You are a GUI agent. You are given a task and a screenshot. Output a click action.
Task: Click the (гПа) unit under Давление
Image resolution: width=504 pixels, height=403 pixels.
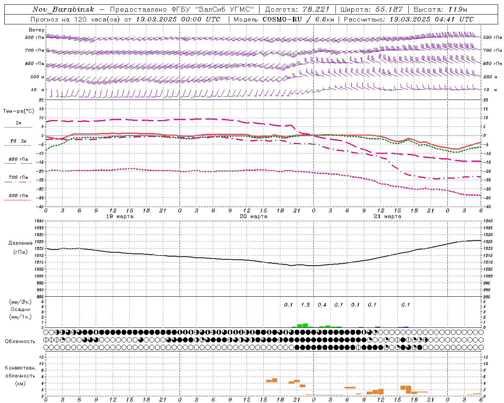coord(20,252)
